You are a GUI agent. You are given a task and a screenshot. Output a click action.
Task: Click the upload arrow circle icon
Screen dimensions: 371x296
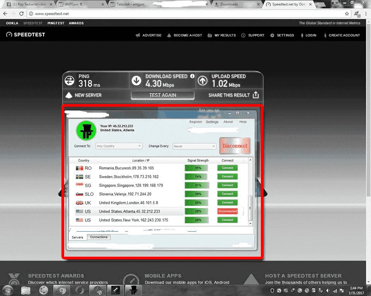203,81
